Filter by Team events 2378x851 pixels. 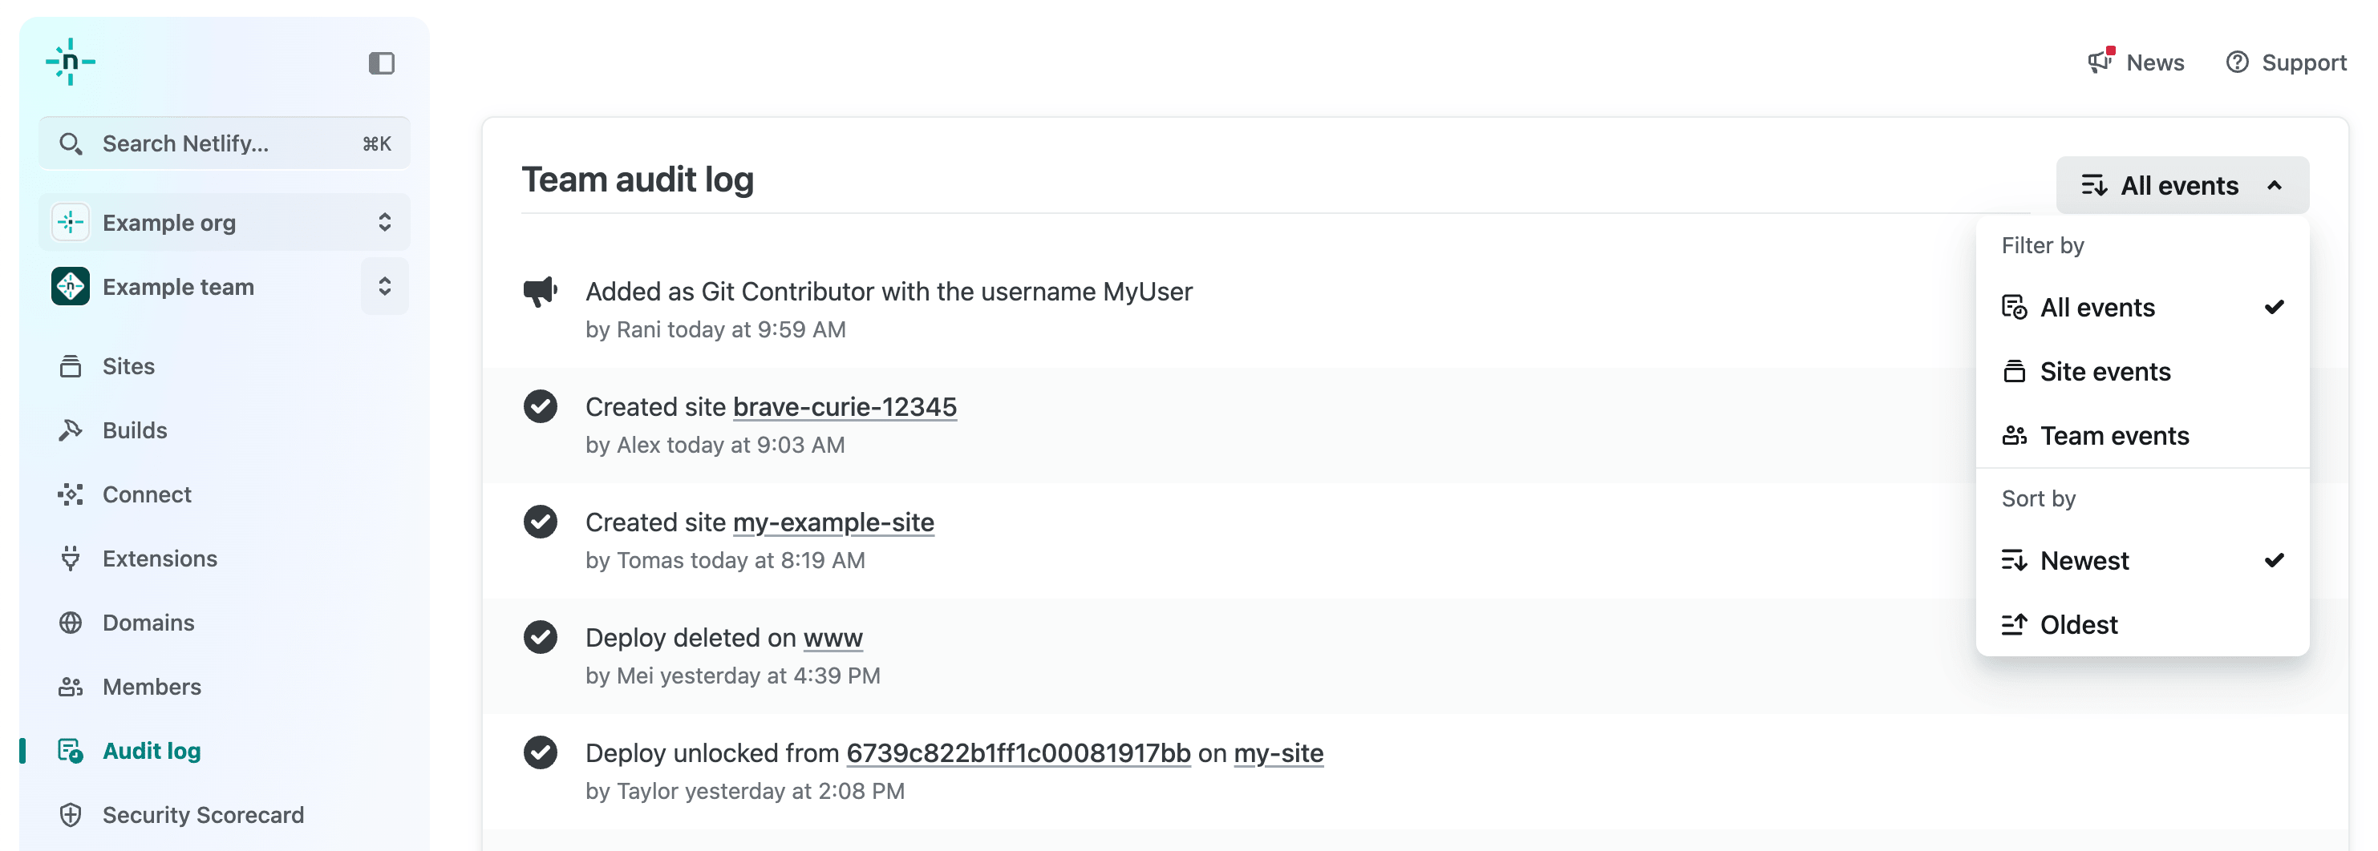[2113, 435]
